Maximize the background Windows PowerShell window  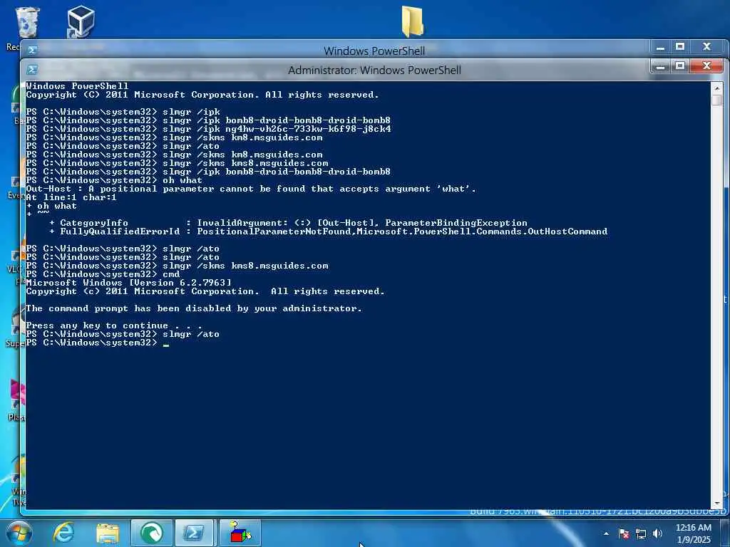679,47
